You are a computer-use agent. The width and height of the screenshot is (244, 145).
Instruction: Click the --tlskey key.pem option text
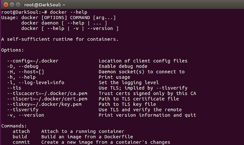(x=44, y=104)
